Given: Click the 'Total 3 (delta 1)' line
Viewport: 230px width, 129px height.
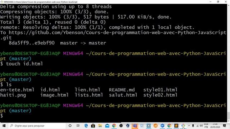Looking at the screenshot, I should pyautogui.click(x=53, y=22).
